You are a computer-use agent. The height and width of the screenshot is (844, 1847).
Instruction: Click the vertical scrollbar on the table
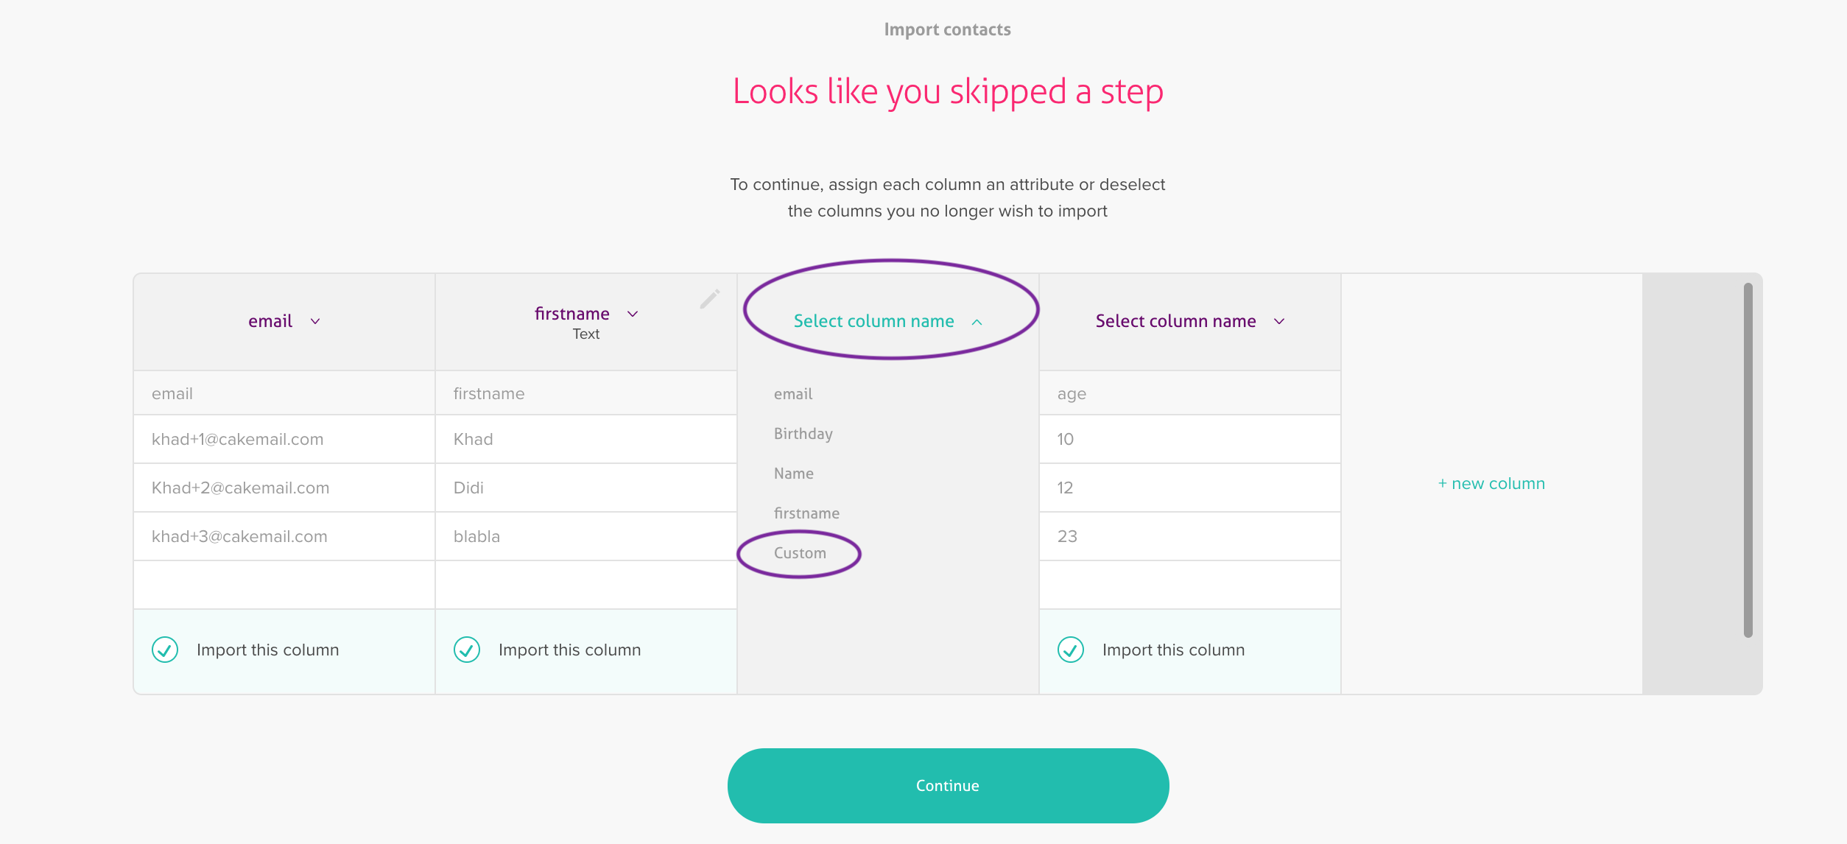1748,460
